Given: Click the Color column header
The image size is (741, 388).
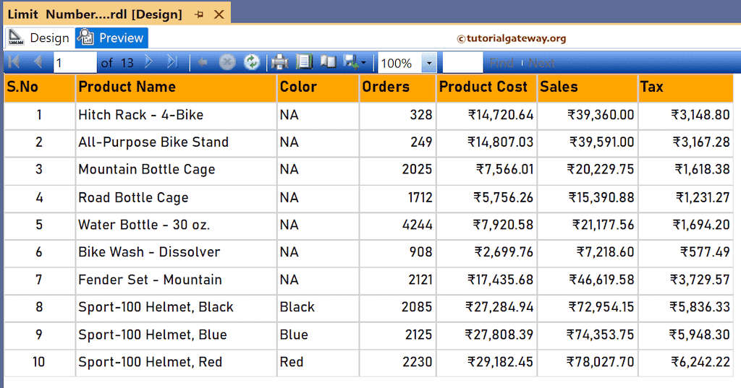Looking at the screenshot, I should (x=318, y=87).
